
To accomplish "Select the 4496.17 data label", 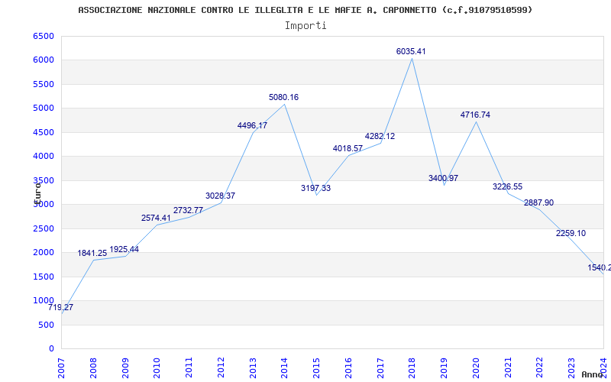I will pos(252,126).
